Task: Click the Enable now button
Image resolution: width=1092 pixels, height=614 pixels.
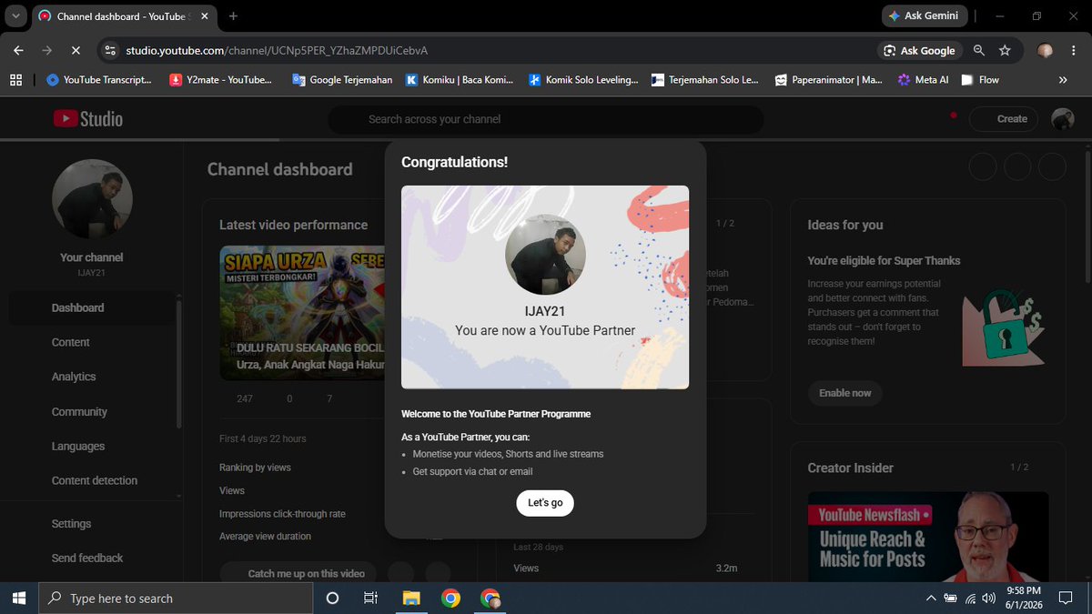Action: tap(844, 393)
